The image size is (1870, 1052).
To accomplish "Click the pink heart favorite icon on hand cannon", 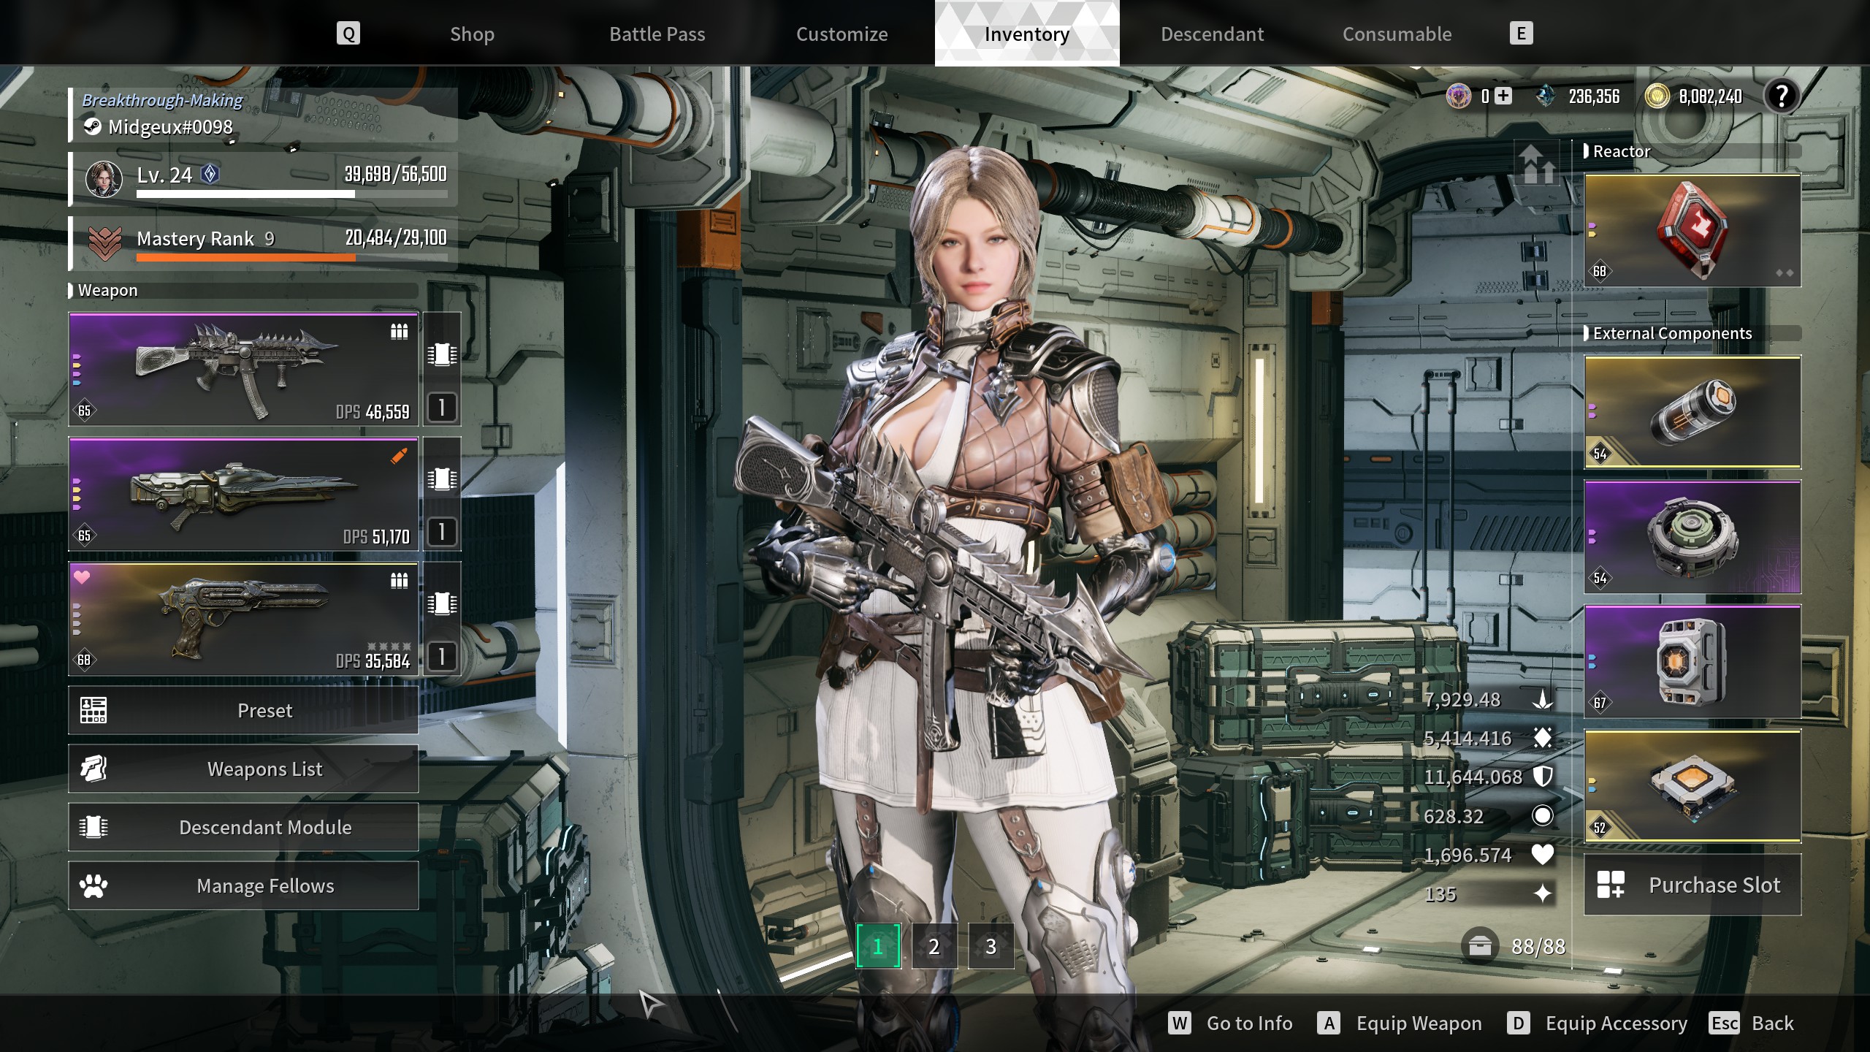I will pyautogui.click(x=82, y=577).
